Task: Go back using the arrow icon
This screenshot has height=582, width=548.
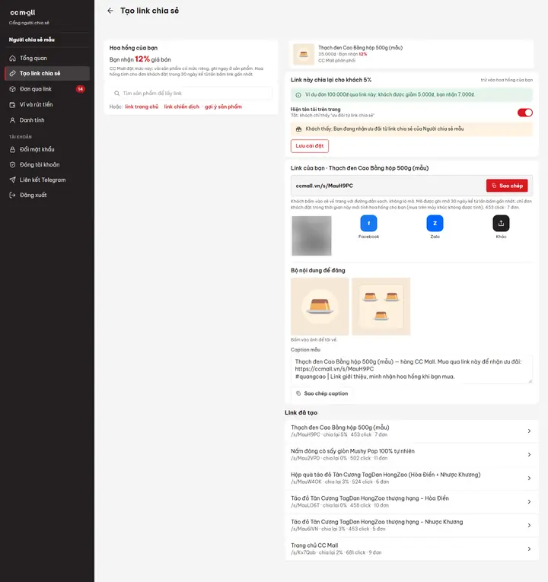Action: pos(110,11)
